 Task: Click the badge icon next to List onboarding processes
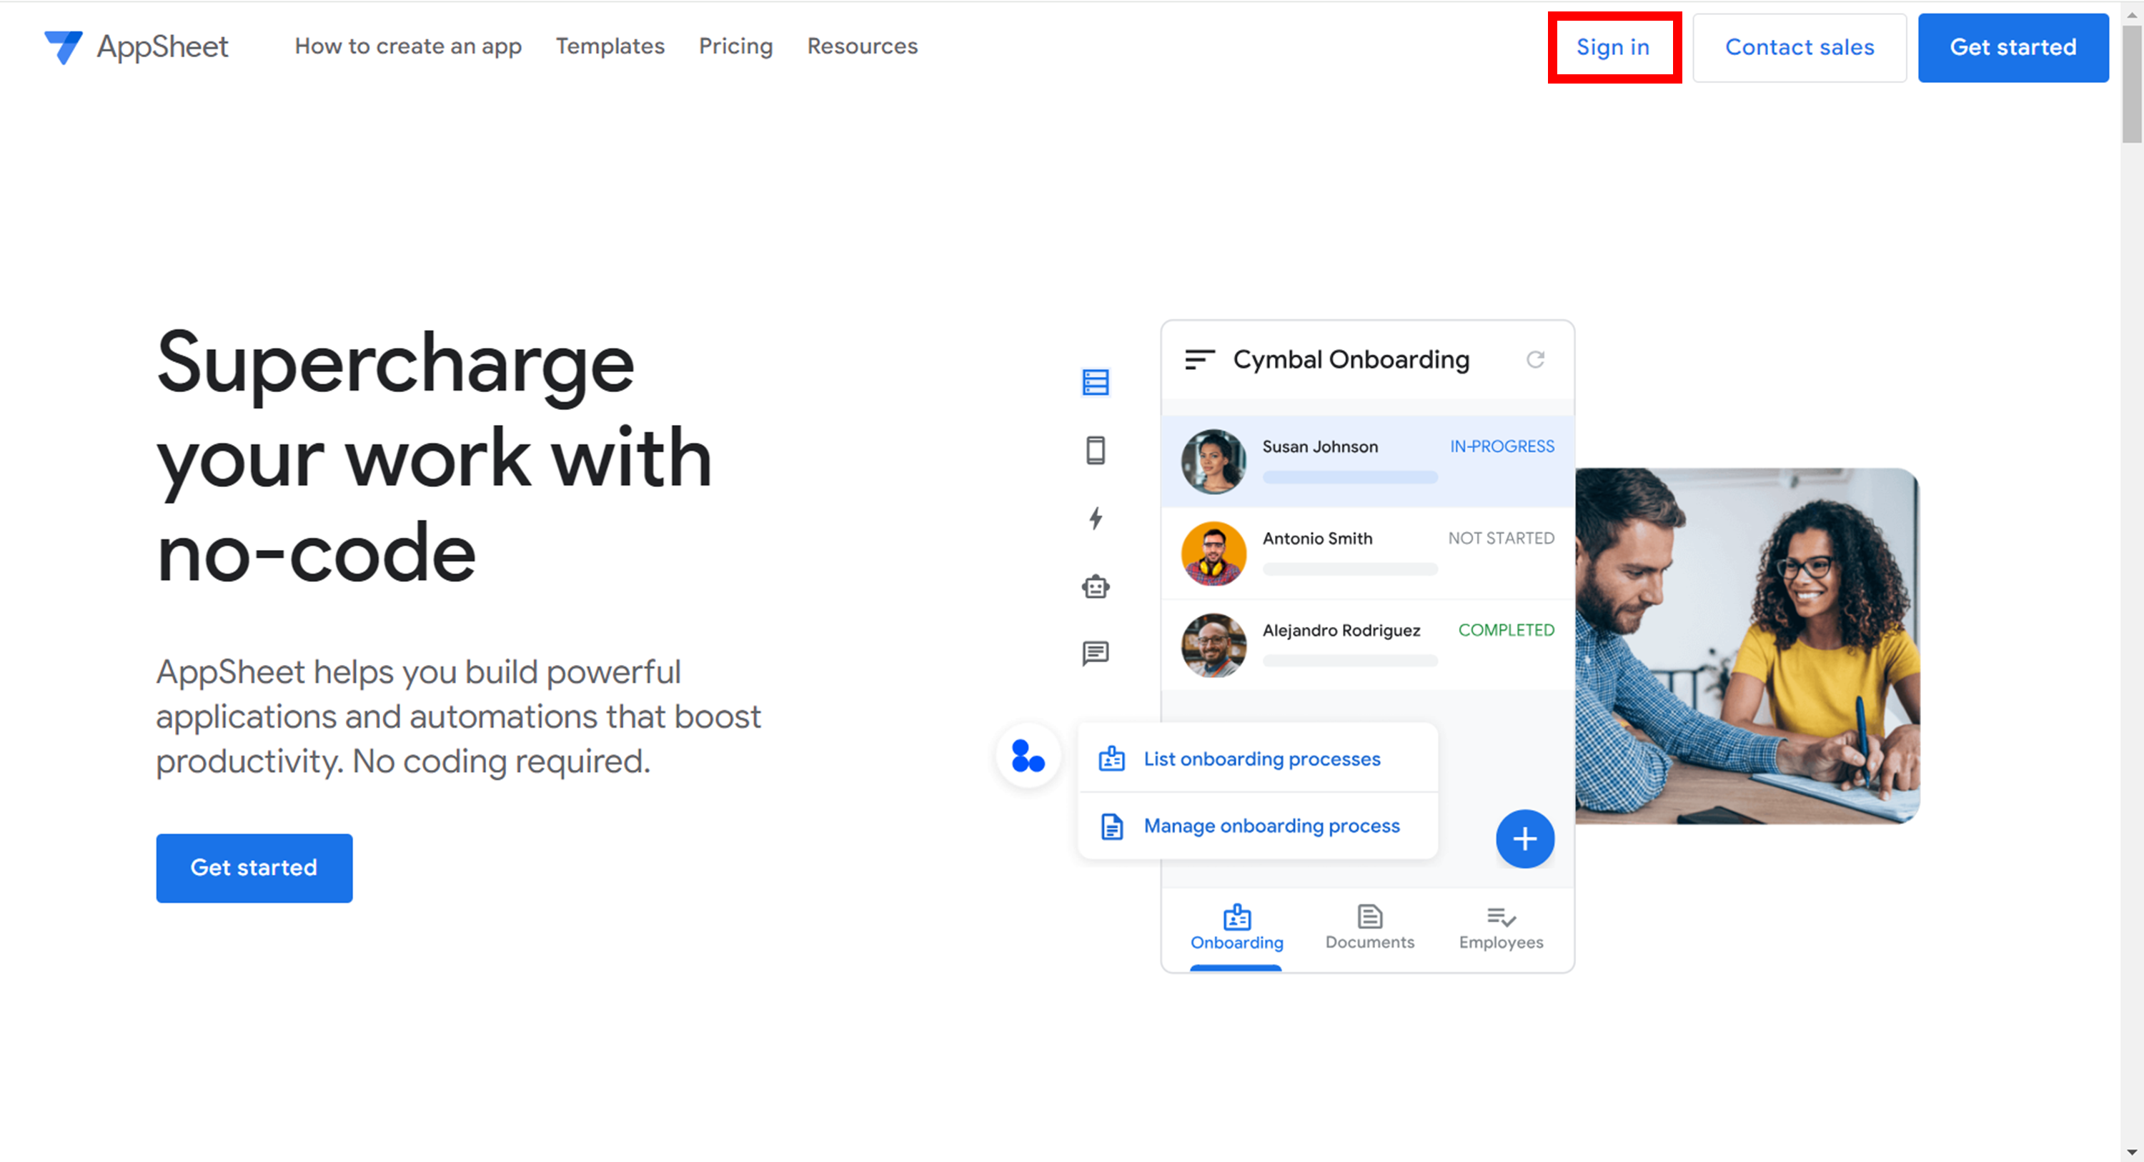[1111, 758]
